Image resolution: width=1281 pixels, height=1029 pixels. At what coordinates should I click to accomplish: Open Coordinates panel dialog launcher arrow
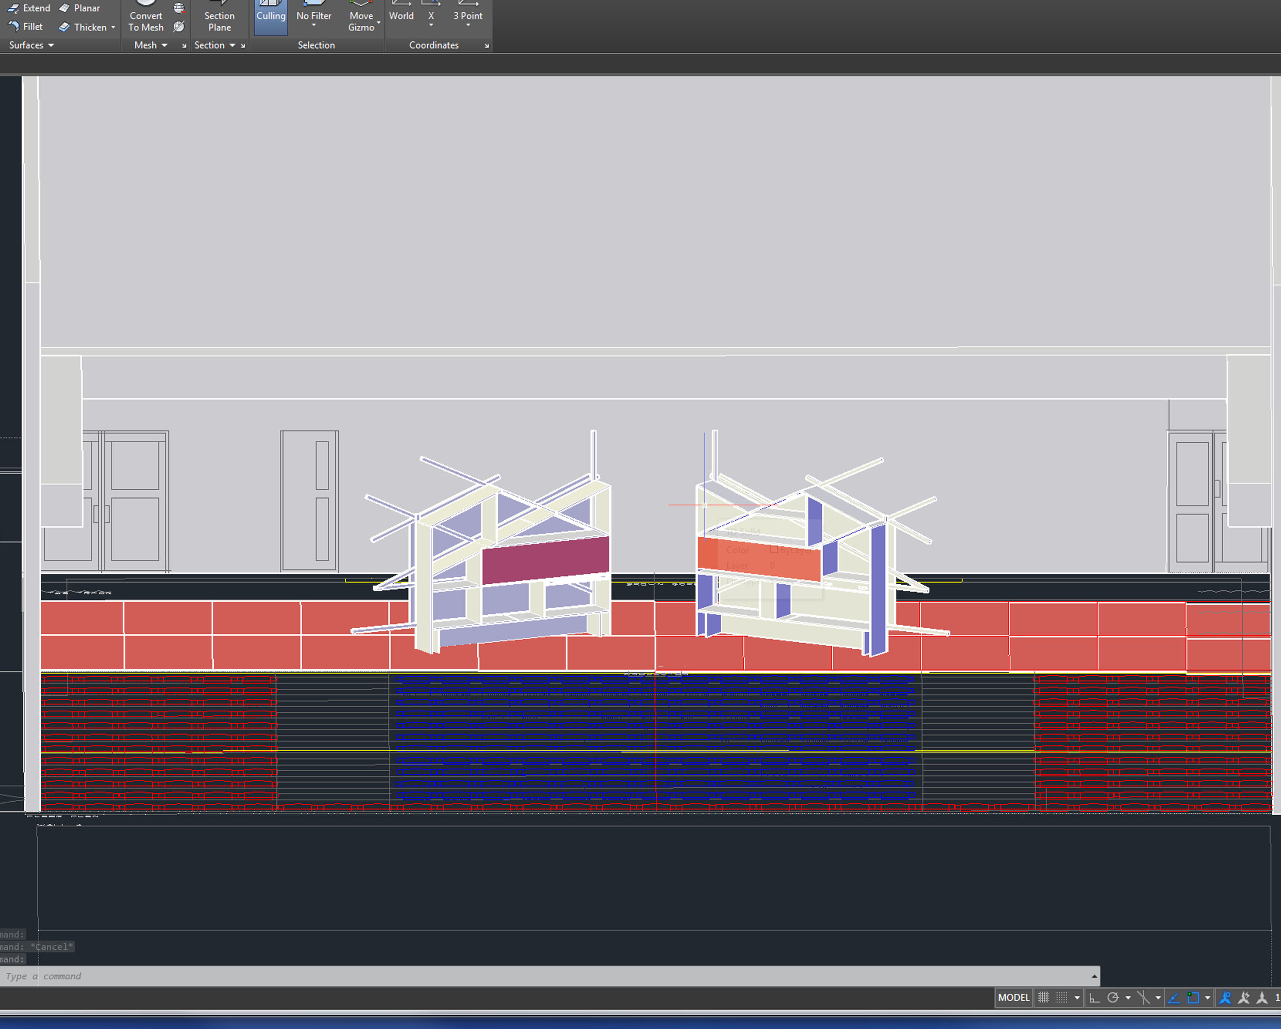(487, 46)
